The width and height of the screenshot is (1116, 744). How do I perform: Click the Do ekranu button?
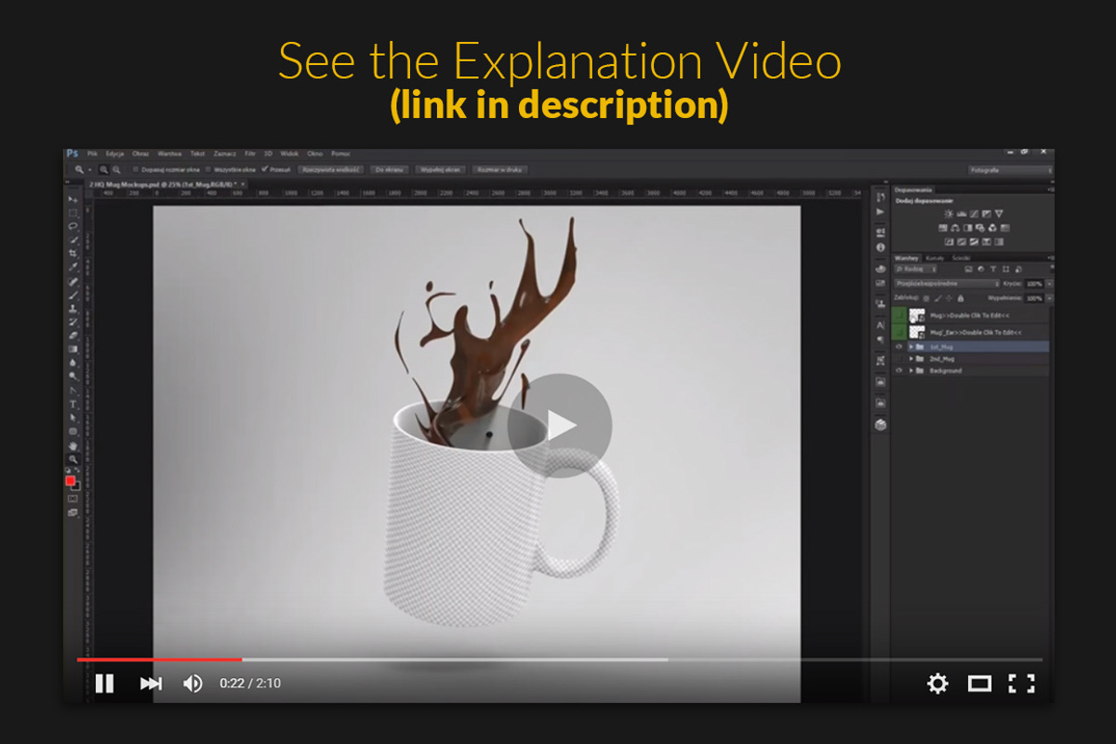tap(390, 169)
